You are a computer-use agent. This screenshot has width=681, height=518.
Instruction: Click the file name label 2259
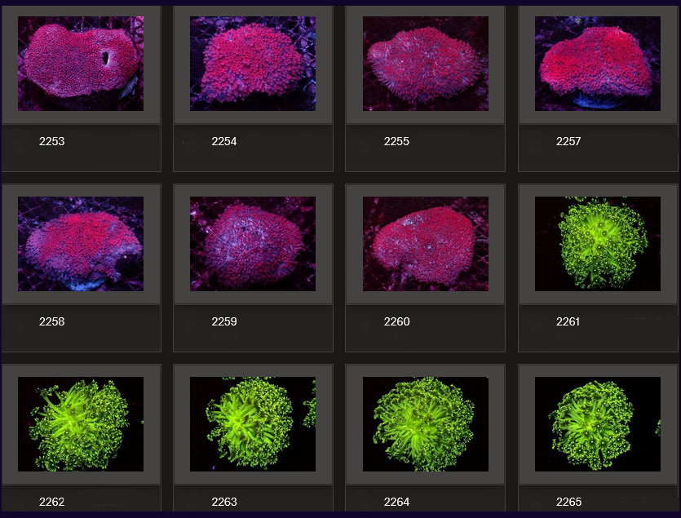pyautogui.click(x=224, y=321)
